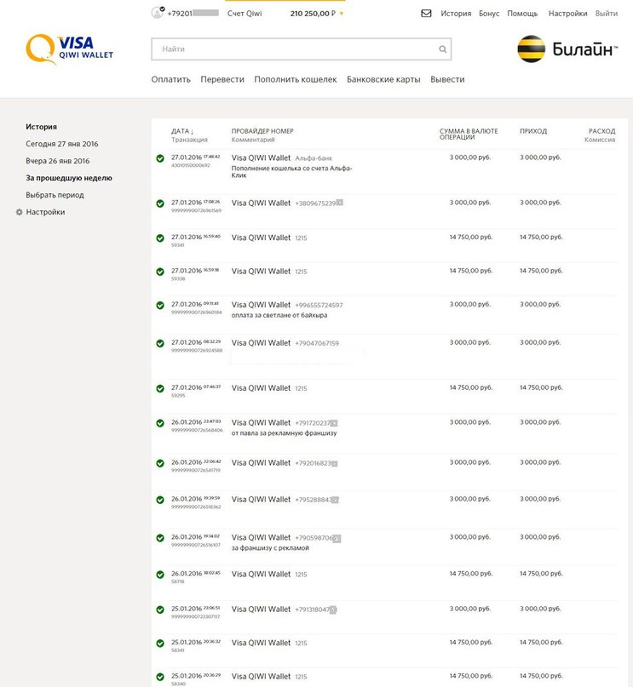Screen dimensions: 633x687
Task: Click status checkmark of 26.01.2016 18:02:45 transaction
Action: pyautogui.click(x=160, y=575)
